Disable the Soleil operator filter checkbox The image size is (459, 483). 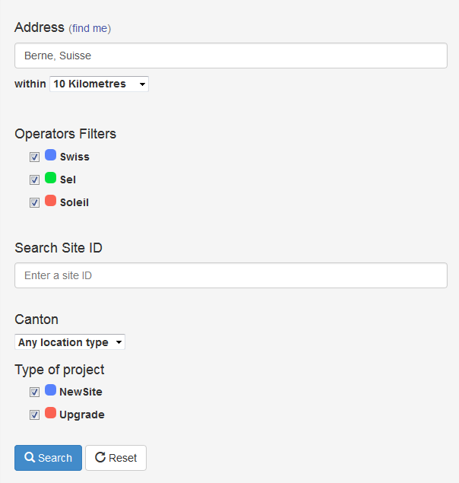(x=34, y=203)
